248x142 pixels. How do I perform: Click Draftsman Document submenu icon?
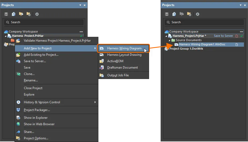point(102,68)
